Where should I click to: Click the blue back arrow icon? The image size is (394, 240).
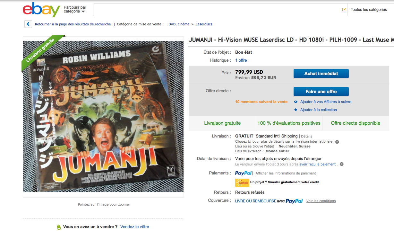(28, 24)
